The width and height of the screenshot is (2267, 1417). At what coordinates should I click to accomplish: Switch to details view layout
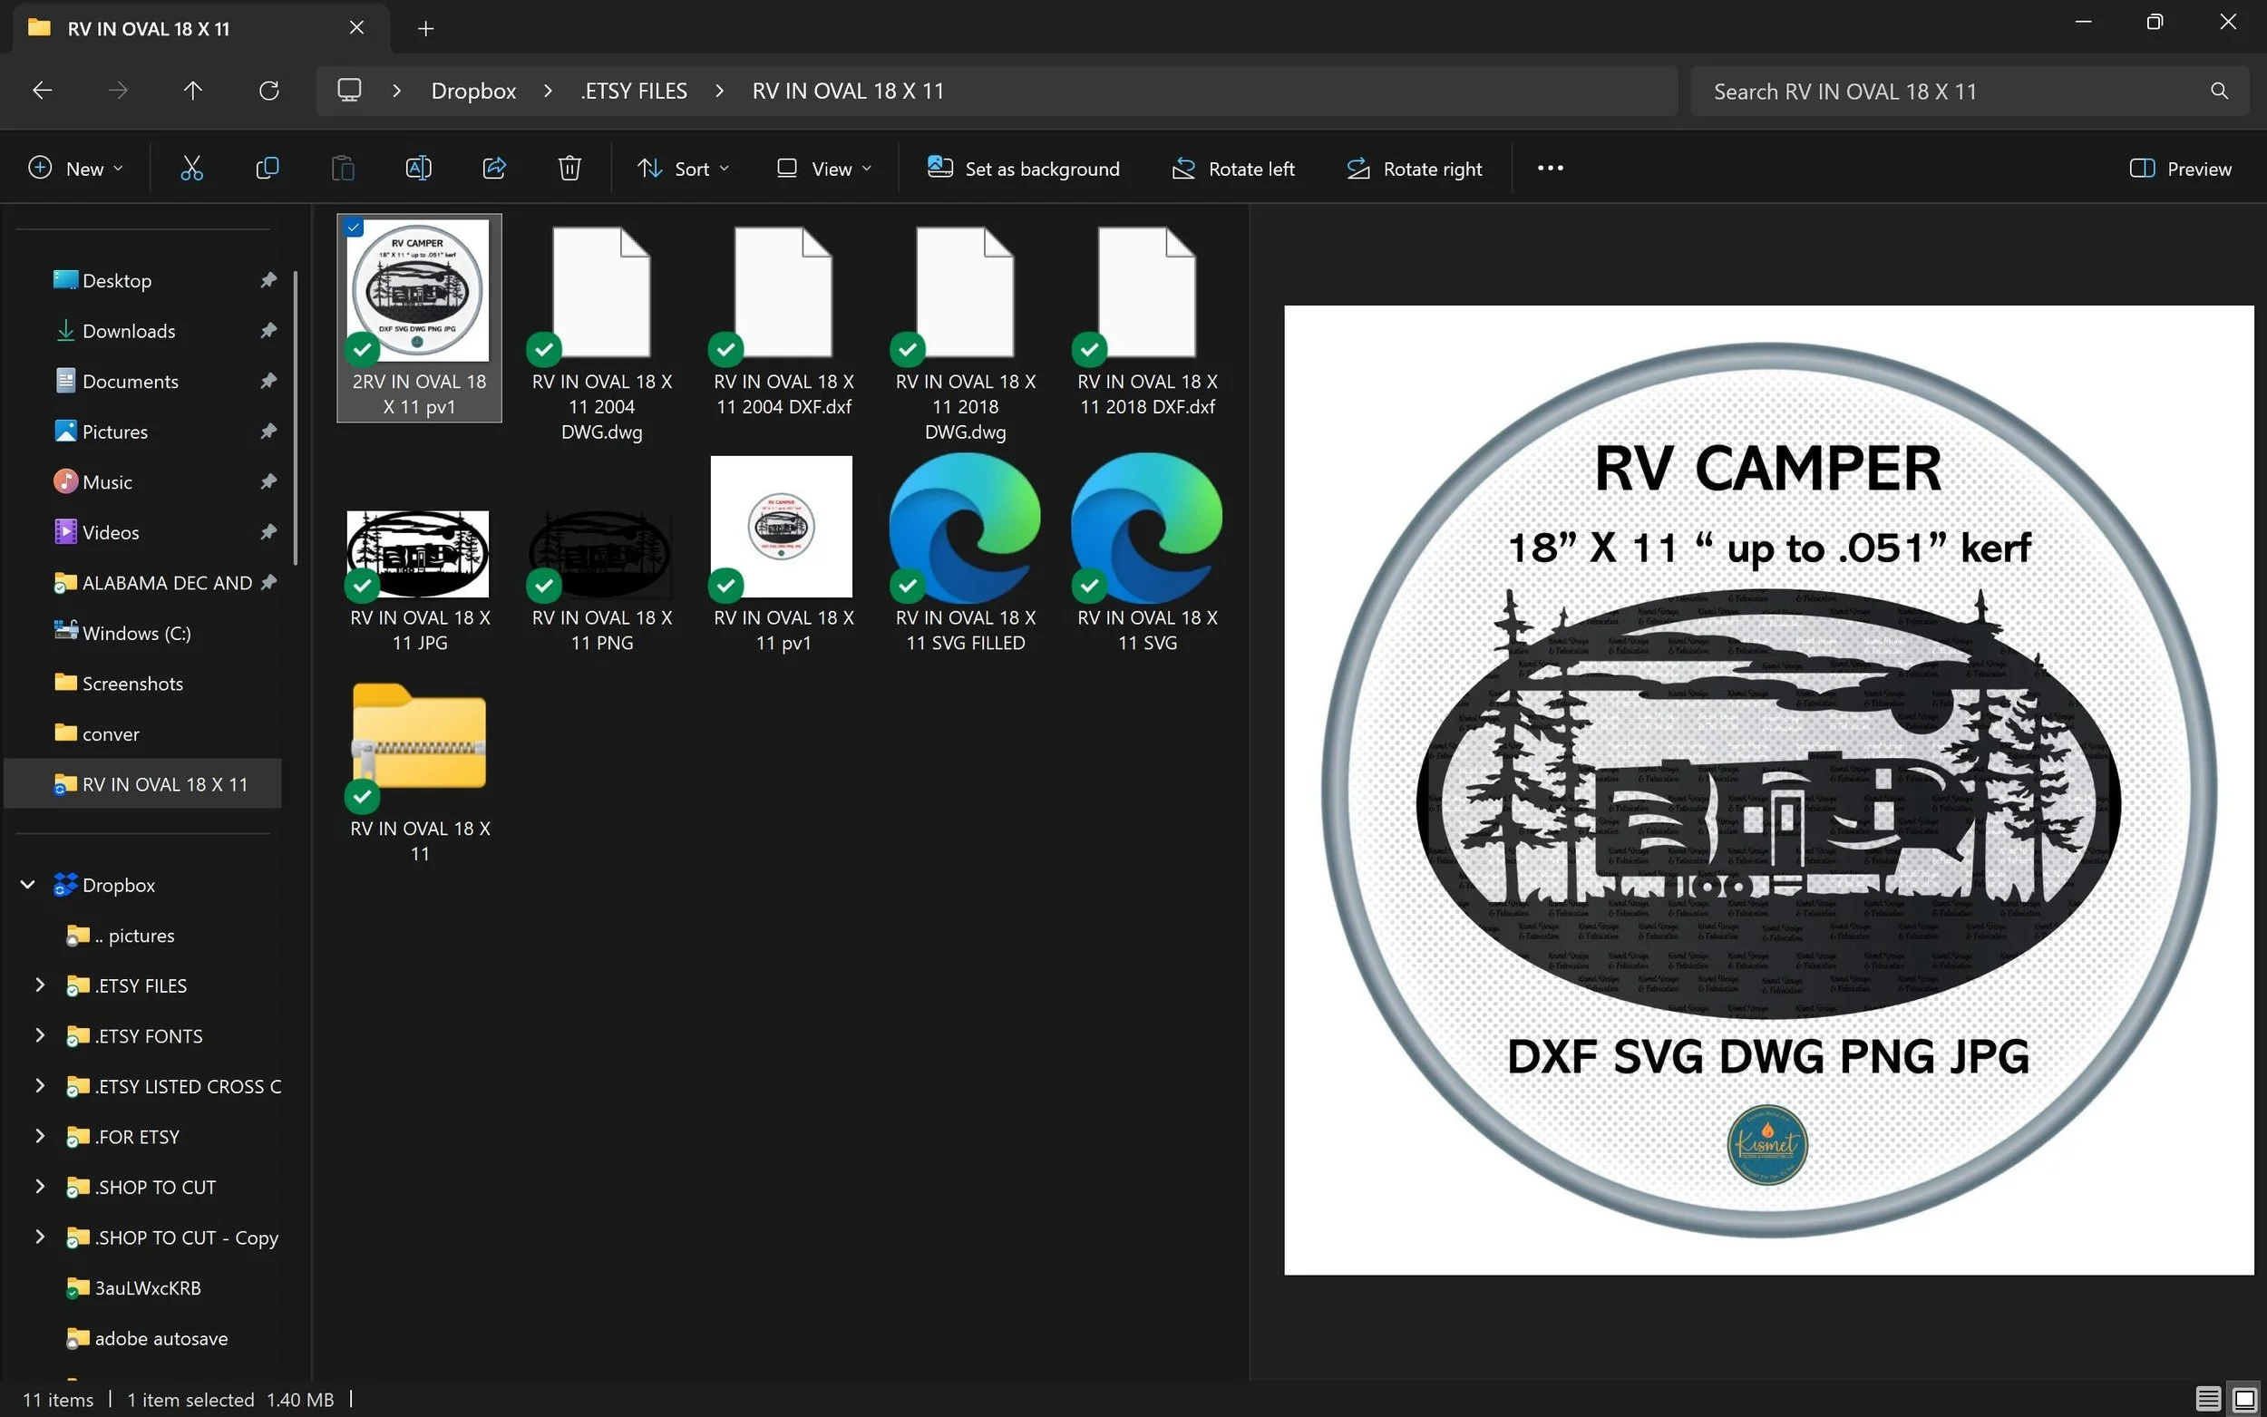(x=2207, y=1399)
